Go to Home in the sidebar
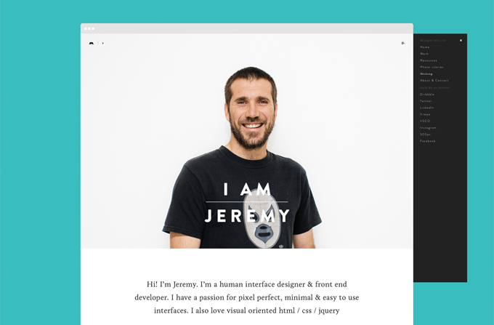The height and width of the screenshot is (325, 494). point(425,47)
